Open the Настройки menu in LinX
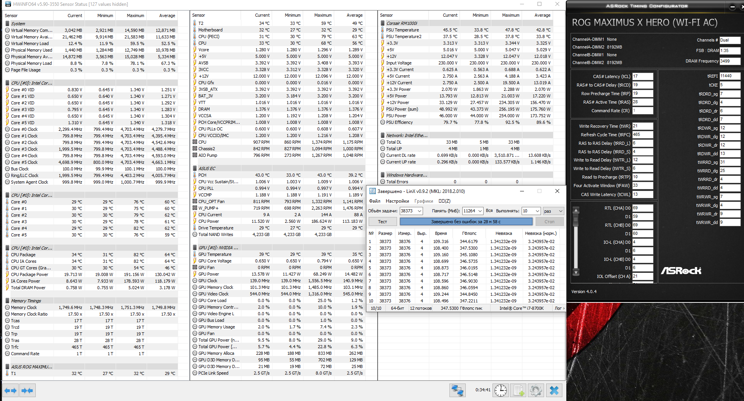This screenshot has width=744, height=401. coord(397,201)
